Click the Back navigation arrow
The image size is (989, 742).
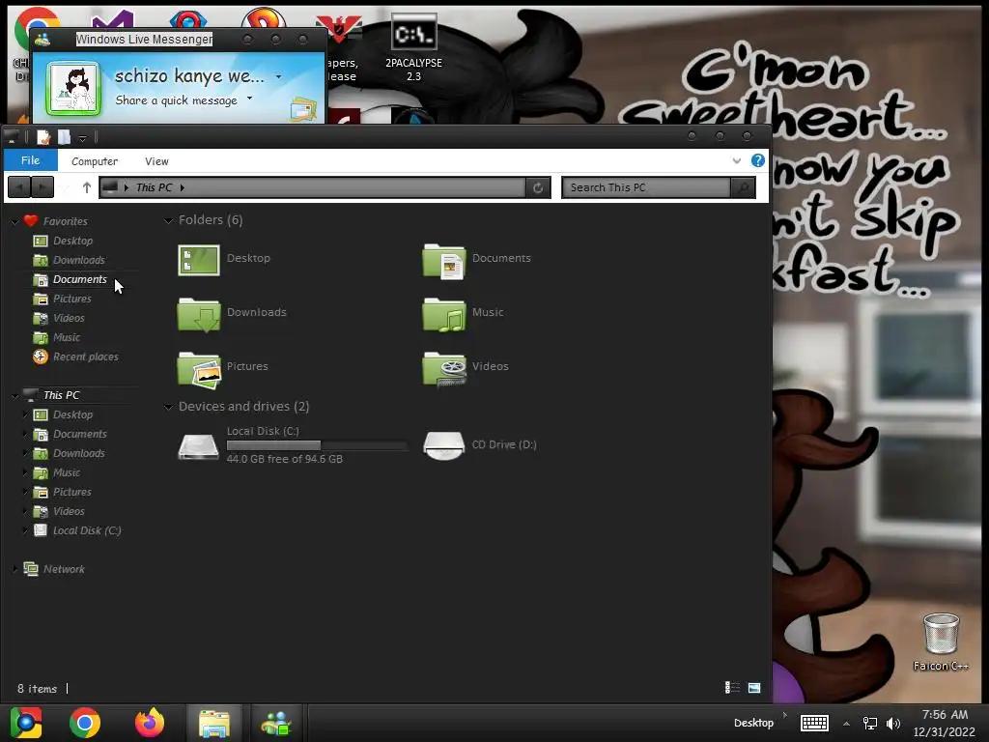pyautogui.click(x=19, y=187)
